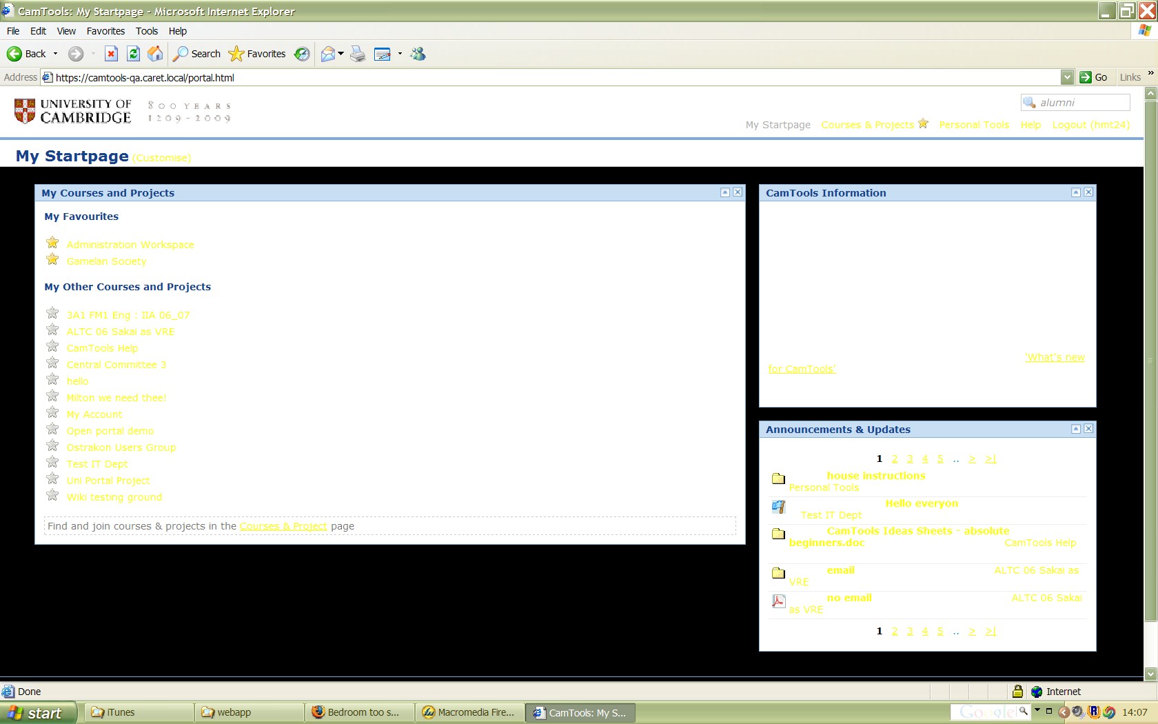Open the 'What's new' link

point(1055,357)
